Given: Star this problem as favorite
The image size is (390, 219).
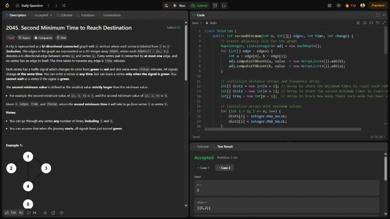Looking at the screenshot, I should pos(45,213).
